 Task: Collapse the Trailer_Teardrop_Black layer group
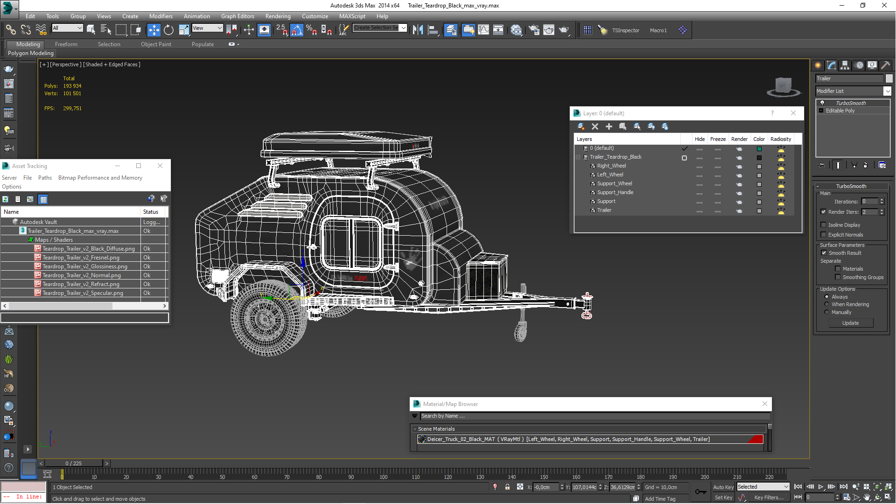point(578,157)
